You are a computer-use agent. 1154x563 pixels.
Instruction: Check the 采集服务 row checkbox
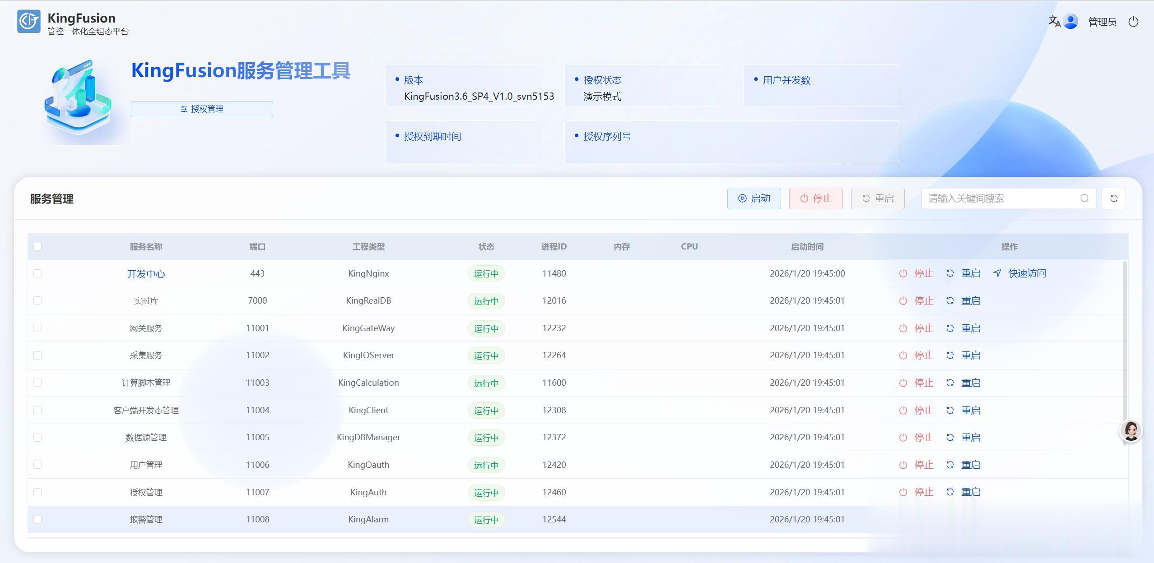click(37, 355)
